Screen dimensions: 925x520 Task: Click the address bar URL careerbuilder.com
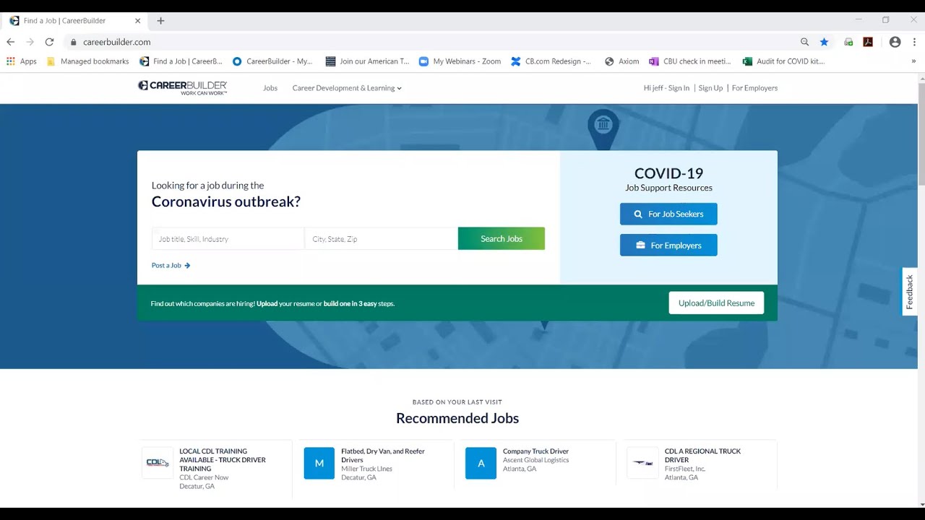pos(116,42)
